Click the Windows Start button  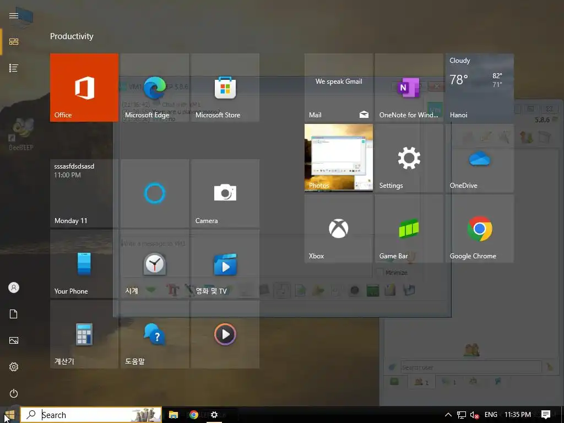pyautogui.click(x=10, y=415)
